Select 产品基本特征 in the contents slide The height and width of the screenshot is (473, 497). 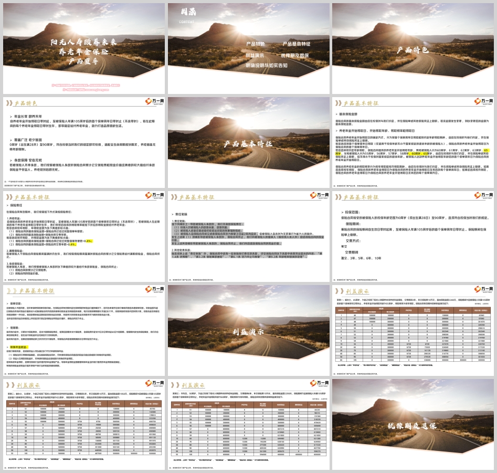[297, 44]
